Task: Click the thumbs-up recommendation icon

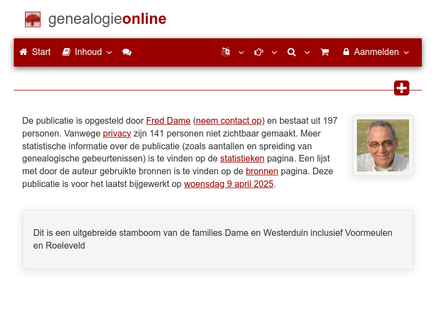Action: pyautogui.click(x=258, y=52)
